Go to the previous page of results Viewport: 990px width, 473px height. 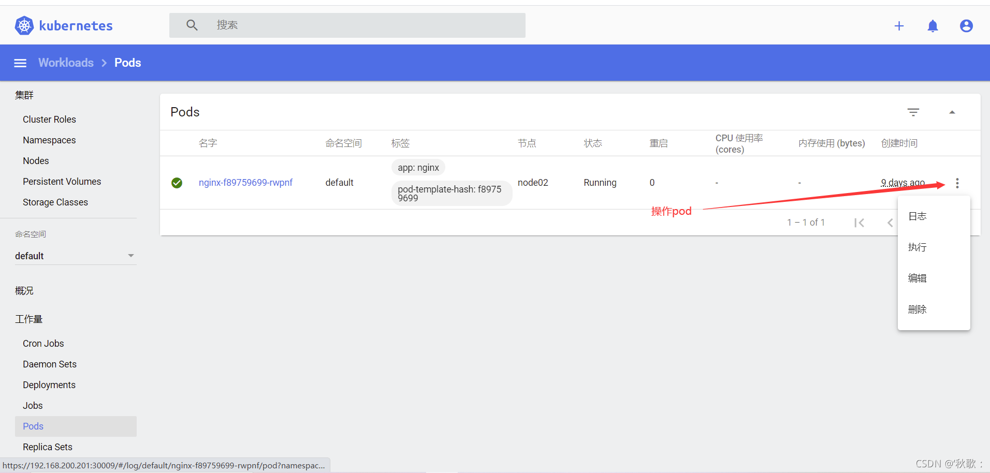click(x=890, y=223)
